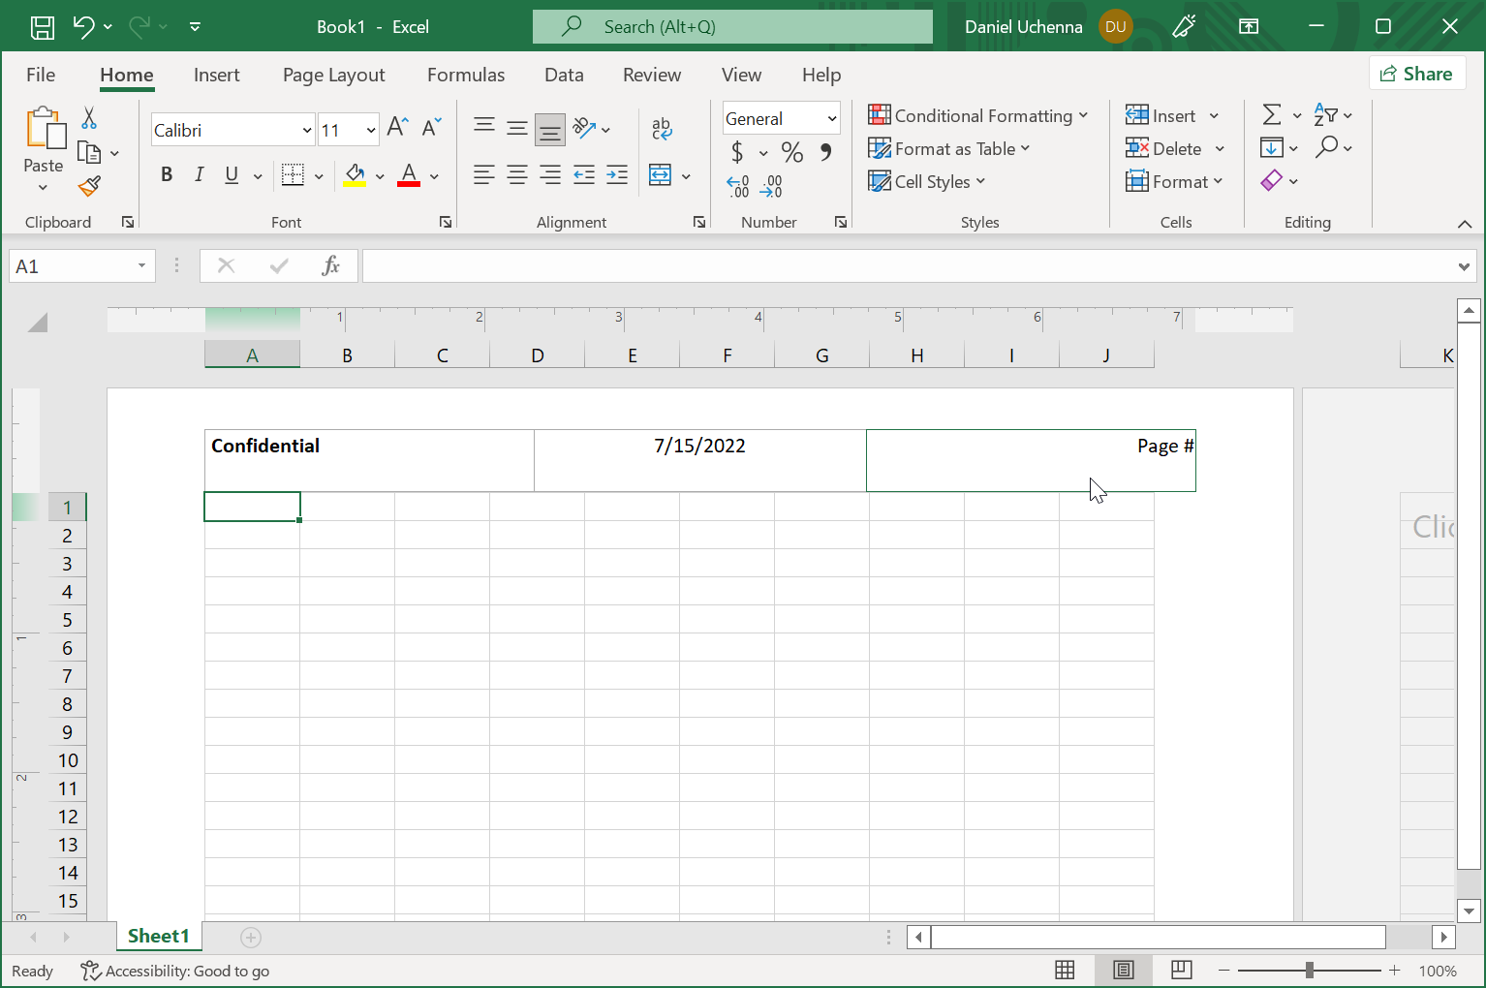Apply Percent Style number format
1486x988 pixels.
coord(791,152)
